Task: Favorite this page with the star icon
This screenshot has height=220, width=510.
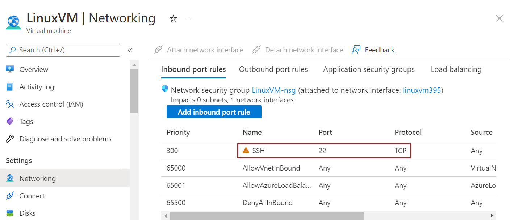Action: [173, 18]
